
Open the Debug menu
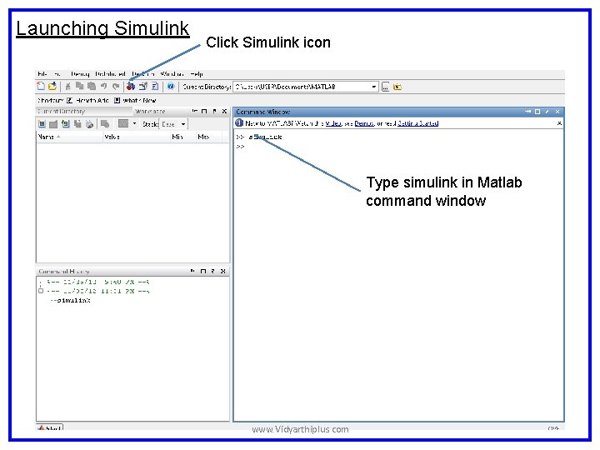(x=80, y=73)
